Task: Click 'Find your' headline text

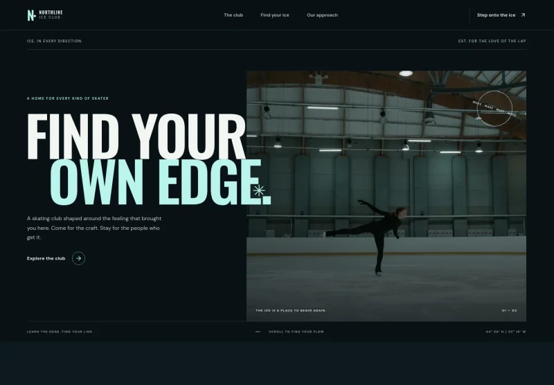Action: [136, 136]
